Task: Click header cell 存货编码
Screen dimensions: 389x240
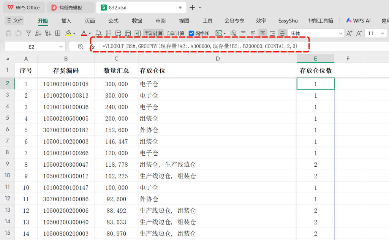Action: pos(66,71)
